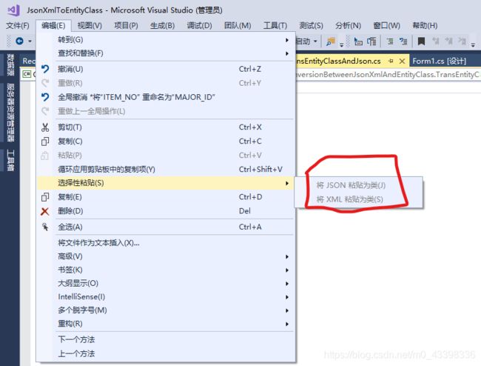The width and height of the screenshot is (481, 366).
Task: Choose 上一个方法 menu entry
Action: [165, 353]
